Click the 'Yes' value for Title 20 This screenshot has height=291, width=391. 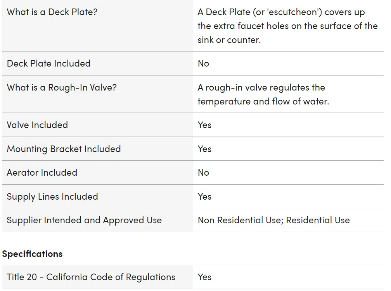pos(204,277)
